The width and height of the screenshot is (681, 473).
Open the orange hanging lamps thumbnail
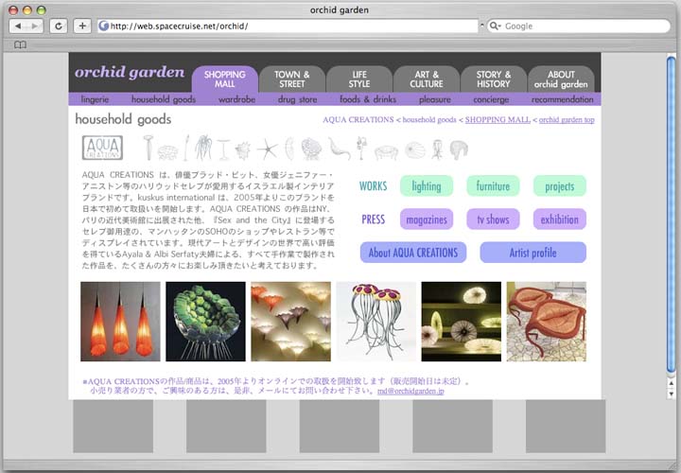(x=120, y=321)
